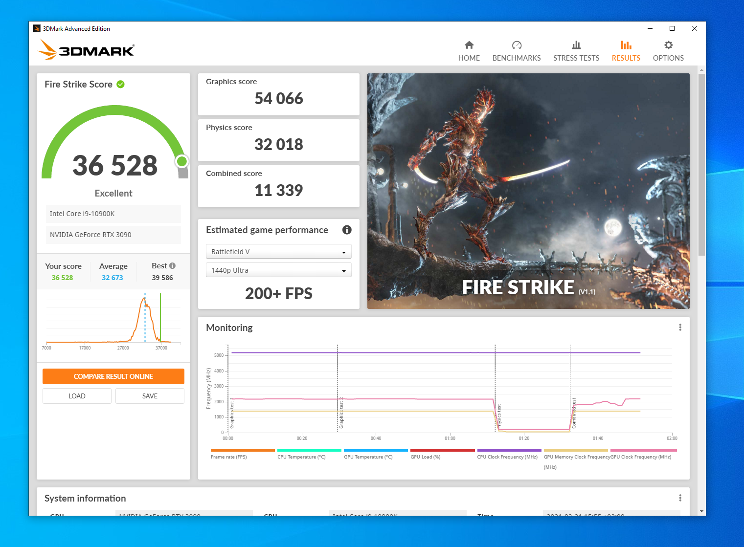Click the Physics test marker line in monitoring graph
Image resolution: width=744 pixels, height=547 pixels.
pos(495,389)
